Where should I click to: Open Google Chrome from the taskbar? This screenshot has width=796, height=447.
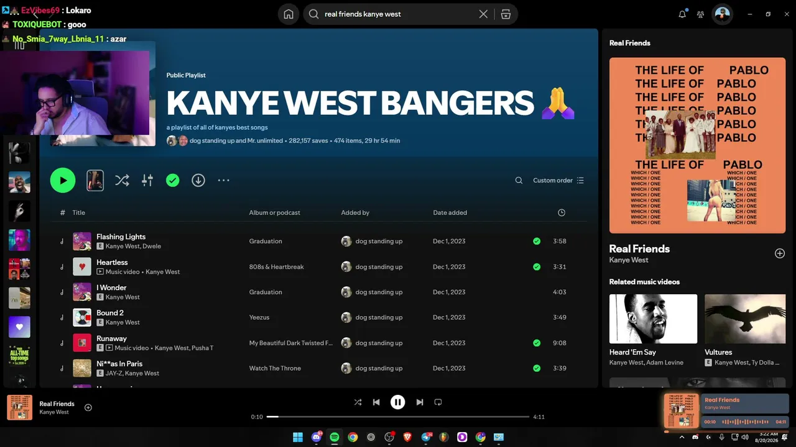point(353,437)
